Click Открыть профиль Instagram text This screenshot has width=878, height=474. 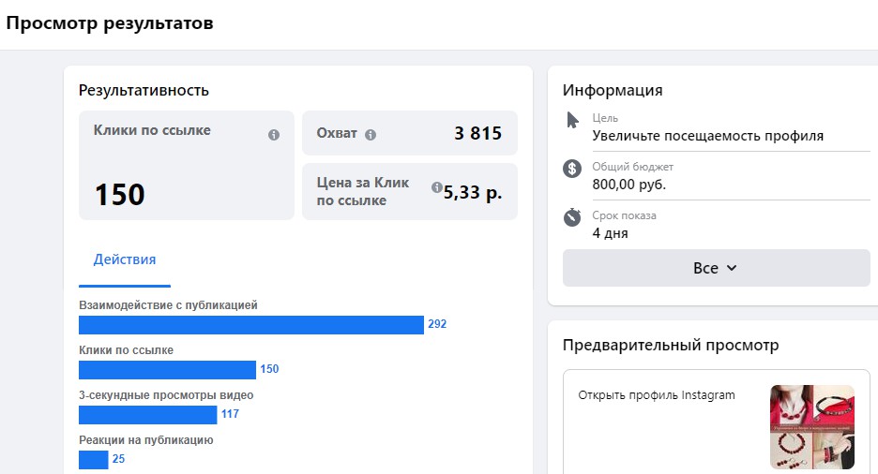pos(657,395)
